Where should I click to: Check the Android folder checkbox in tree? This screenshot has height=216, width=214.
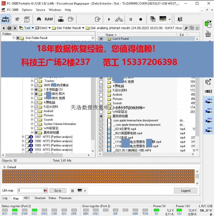tap(36, 111)
